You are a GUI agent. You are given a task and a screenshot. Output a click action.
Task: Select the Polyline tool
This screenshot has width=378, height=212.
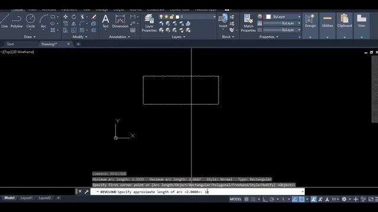(x=17, y=21)
